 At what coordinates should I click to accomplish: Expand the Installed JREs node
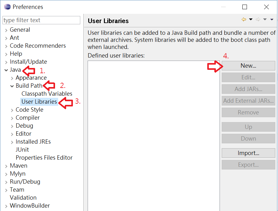point(12,142)
